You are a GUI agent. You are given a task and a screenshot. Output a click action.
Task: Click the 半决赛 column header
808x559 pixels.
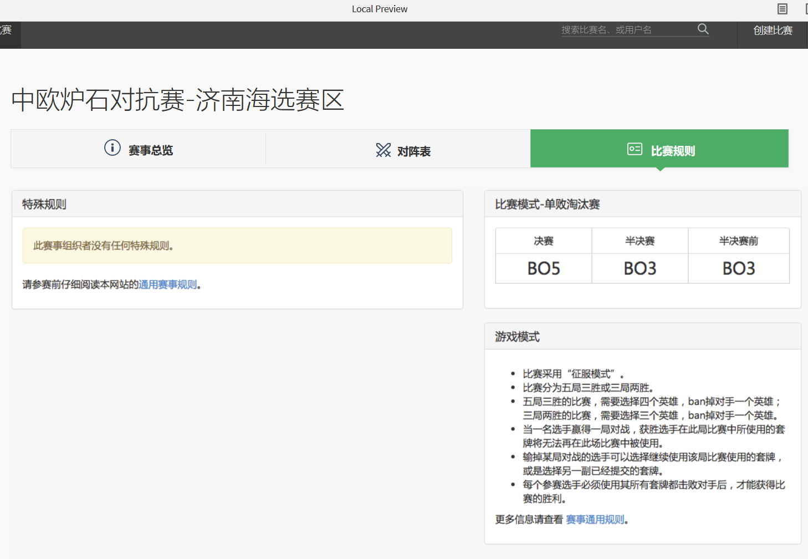[640, 241]
